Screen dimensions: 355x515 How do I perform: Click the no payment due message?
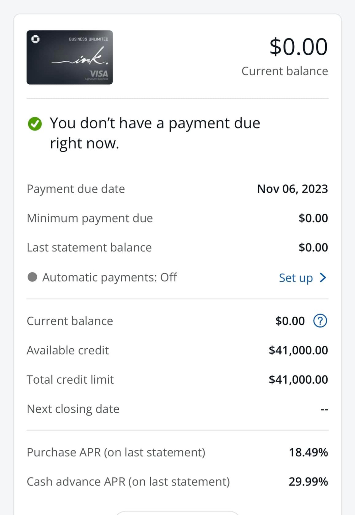155,133
